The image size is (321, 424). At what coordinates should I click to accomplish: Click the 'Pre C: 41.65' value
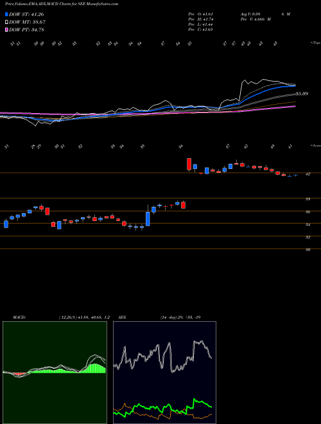[200, 30]
